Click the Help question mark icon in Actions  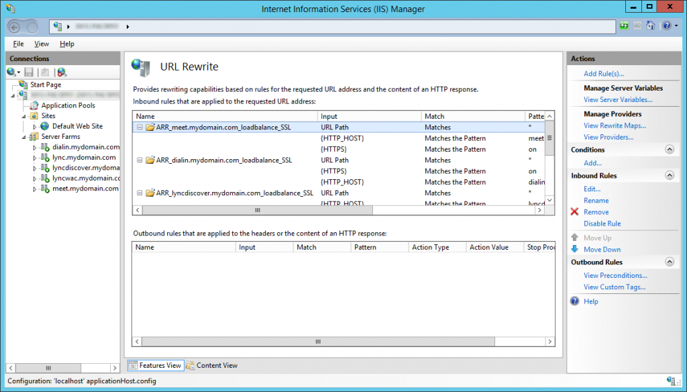(574, 301)
